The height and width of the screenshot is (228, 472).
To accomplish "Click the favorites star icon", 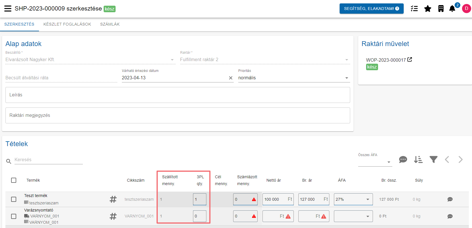I will [x=428, y=9].
